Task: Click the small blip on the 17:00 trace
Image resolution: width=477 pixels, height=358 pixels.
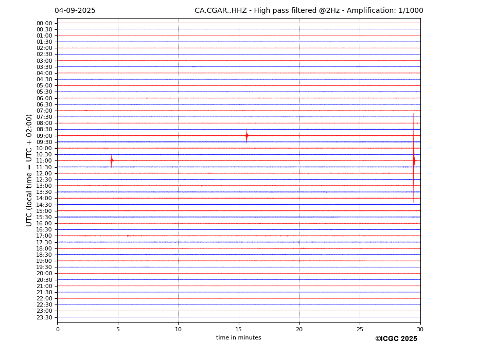Action: click(x=128, y=236)
